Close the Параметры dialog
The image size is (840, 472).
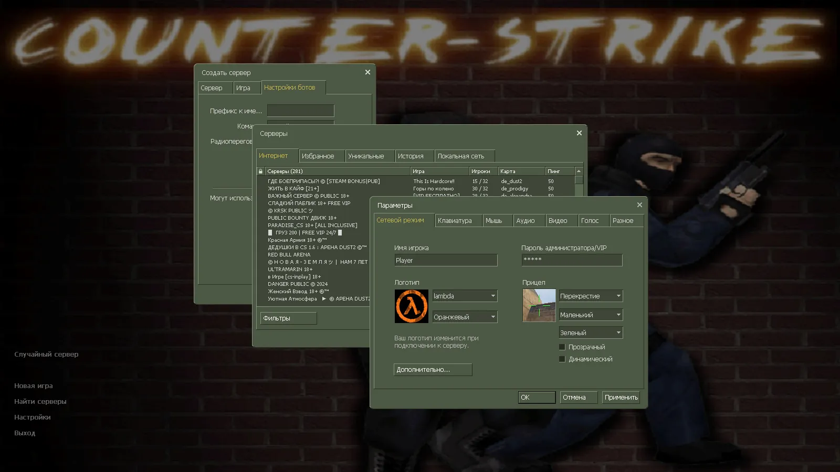[x=639, y=205]
